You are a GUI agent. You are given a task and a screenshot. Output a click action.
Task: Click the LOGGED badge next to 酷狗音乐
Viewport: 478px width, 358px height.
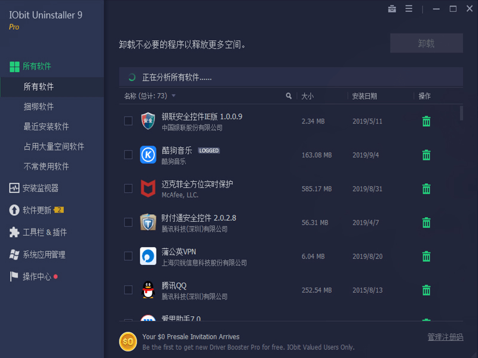pos(209,151)
